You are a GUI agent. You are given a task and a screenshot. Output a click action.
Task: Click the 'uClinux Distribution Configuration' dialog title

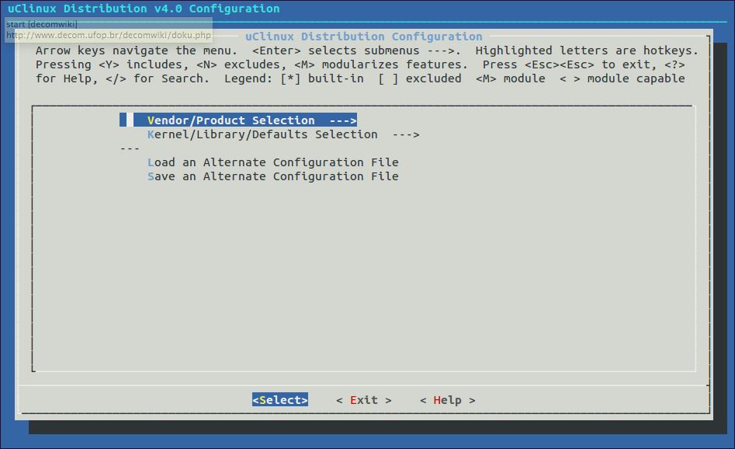point(364,37)
